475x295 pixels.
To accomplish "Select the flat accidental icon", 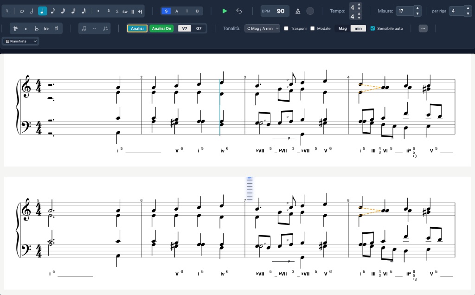I will (37, 28).
